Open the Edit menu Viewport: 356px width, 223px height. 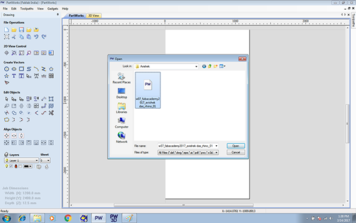(14, 8)
